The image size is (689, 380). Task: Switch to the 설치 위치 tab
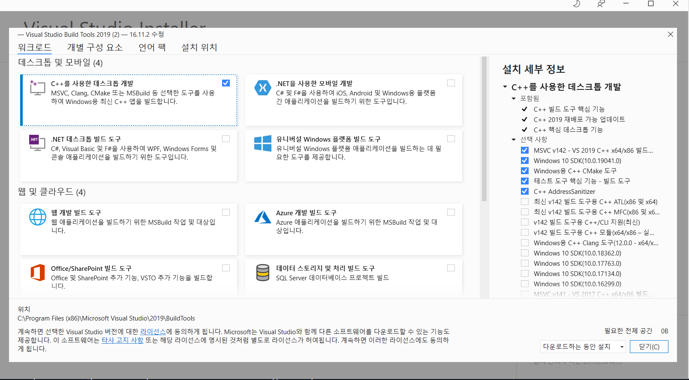199,47
